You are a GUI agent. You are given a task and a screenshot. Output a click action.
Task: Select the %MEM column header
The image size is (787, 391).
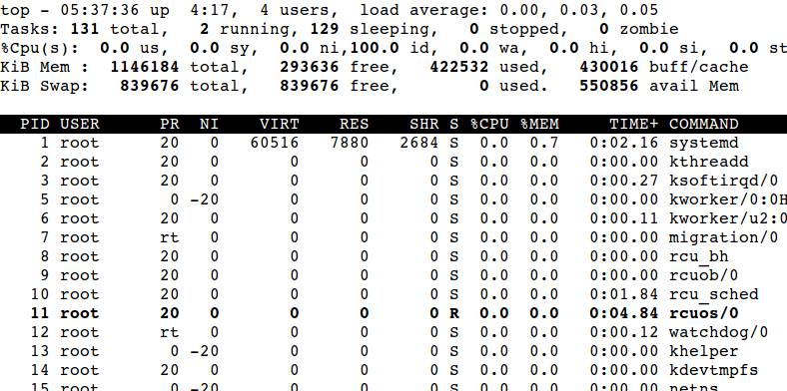(x=539, y=124)
